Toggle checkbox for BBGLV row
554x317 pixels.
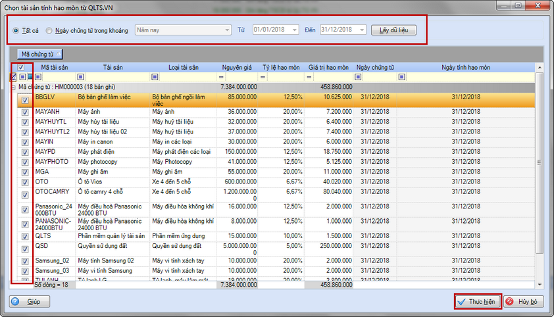pos(25,100)
